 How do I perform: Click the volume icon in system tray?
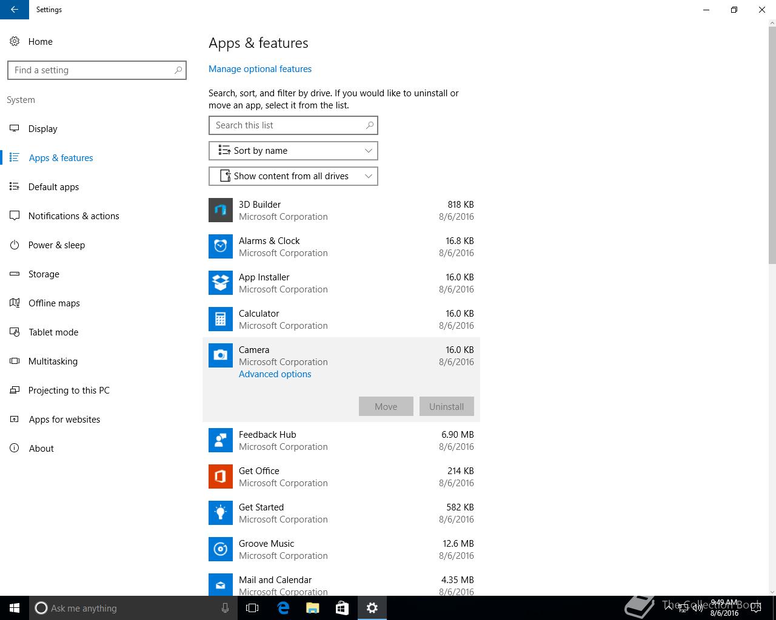tap(697, 608)
